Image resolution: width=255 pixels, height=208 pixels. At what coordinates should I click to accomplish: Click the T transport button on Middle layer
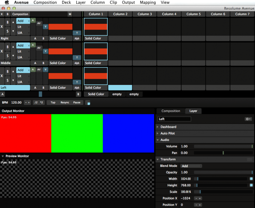point(77,58)
